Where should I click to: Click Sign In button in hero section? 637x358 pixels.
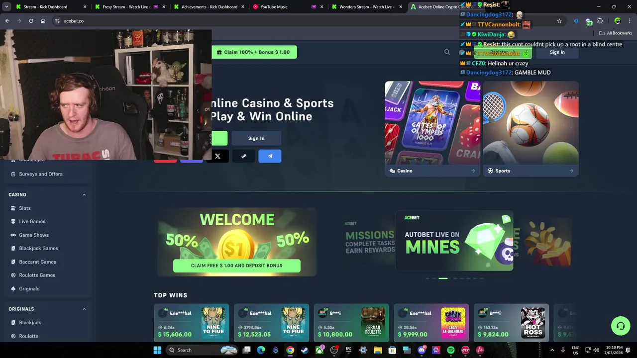pyautogui.click(x=256, y=138)
